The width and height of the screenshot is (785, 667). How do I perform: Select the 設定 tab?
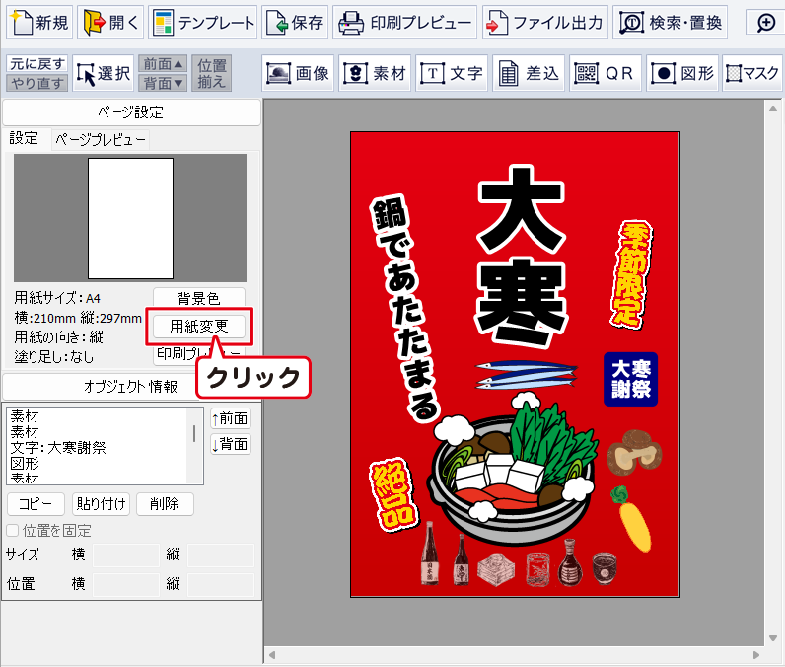(x=24, y=139)
